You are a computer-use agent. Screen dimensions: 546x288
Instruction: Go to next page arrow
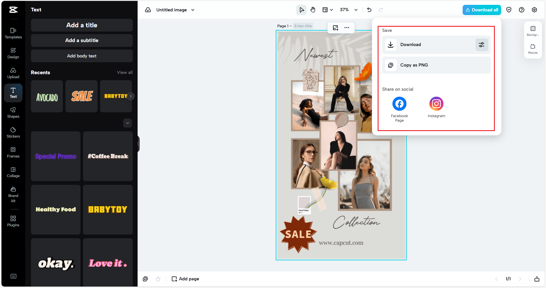pyautogui.click(x=520, y=279)
